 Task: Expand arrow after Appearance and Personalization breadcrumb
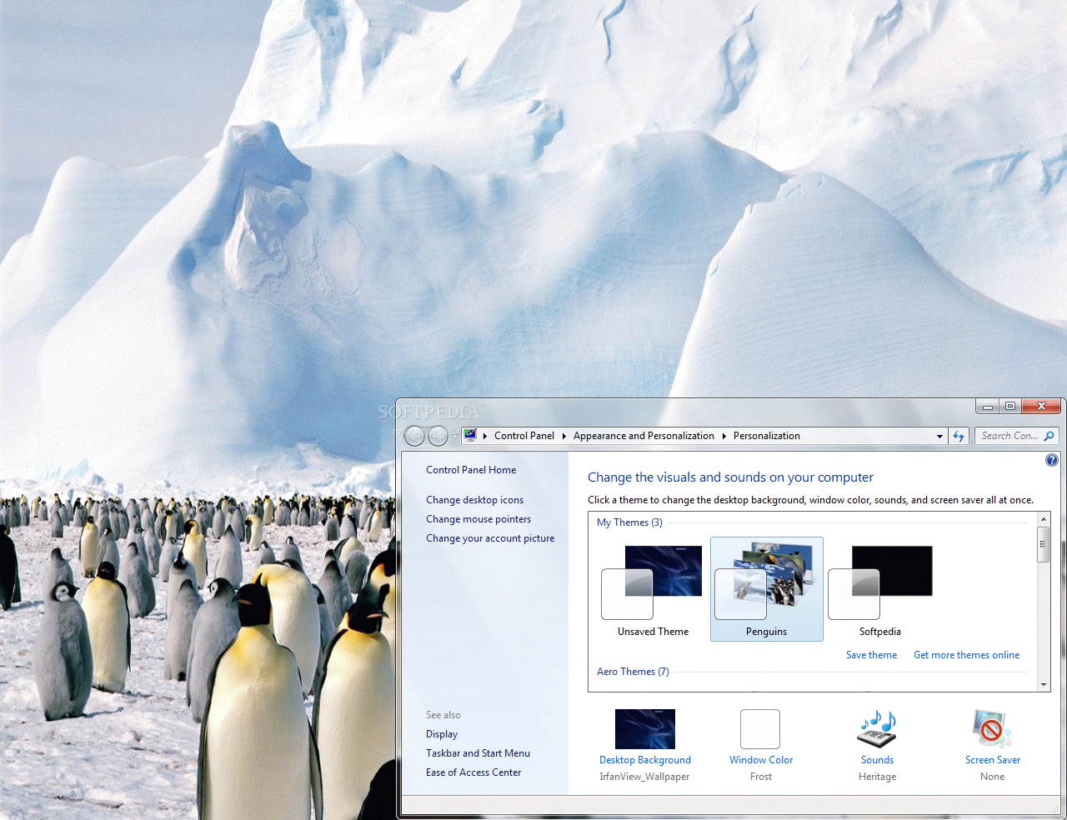tap(724, 436)
